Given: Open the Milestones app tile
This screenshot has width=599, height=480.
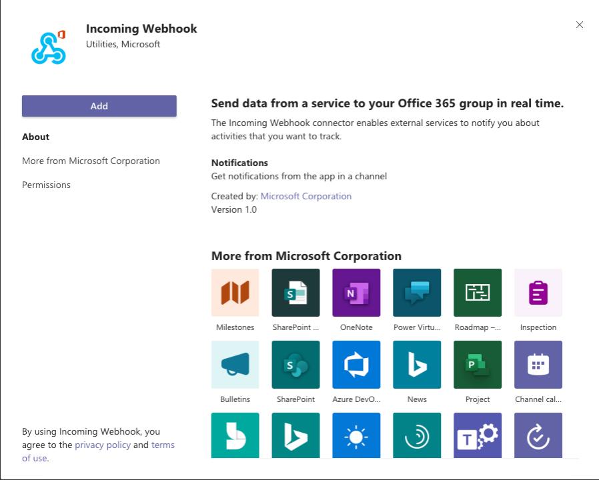Looking at the screenshot, I should [x=235, y=293].
